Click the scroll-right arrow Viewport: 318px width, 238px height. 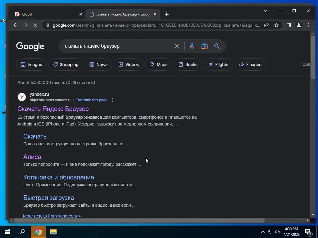[308, 220]
